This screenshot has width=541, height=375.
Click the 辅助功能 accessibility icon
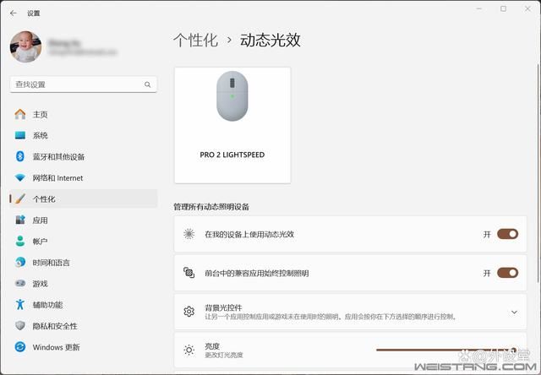click(20, 304)
